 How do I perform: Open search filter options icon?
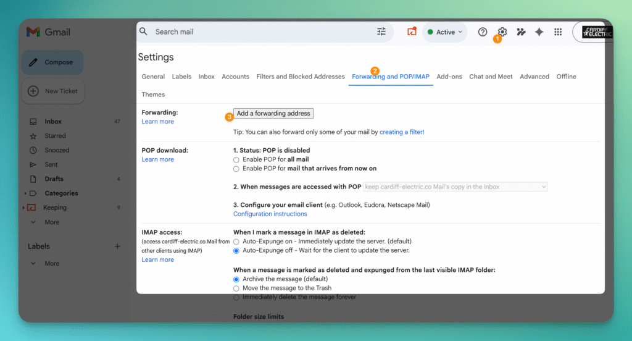click(x=381, y=32)
